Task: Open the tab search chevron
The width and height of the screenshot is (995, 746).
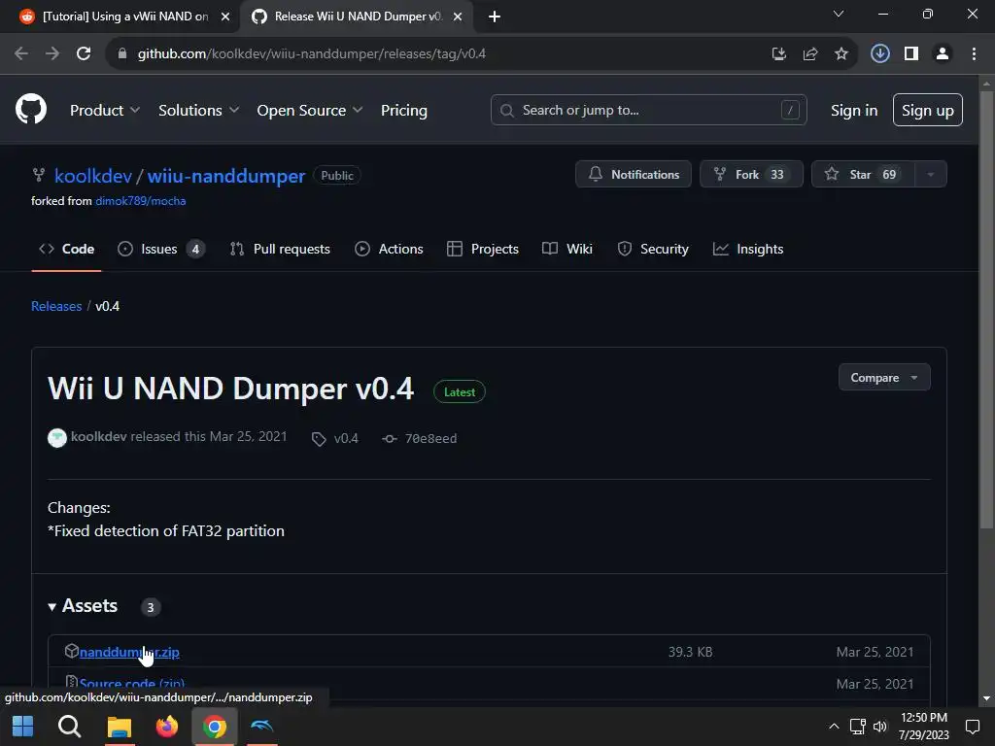Action: point(839,14)
